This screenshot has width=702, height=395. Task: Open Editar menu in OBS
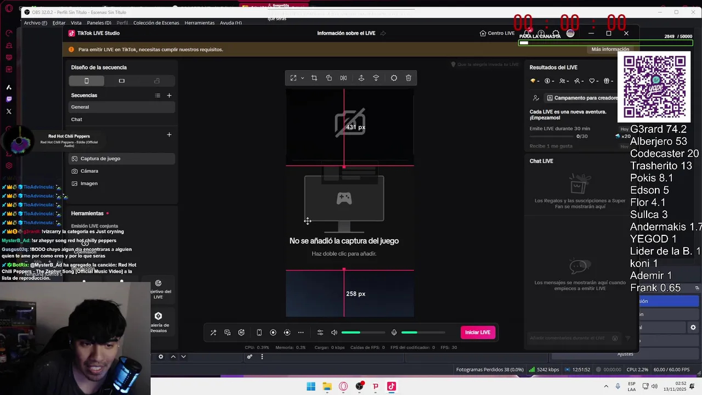59,23
